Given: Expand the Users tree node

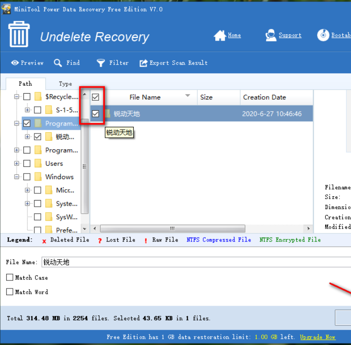Looking at the screenshot, I should [17, 163].
